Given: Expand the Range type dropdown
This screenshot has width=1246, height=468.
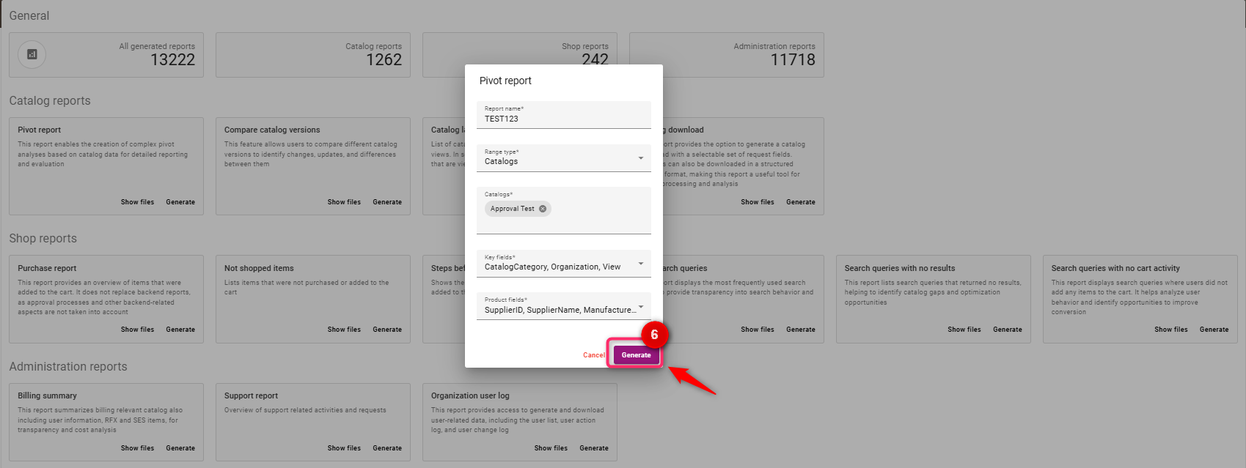Looking at the screenshot, I should 640,158.
